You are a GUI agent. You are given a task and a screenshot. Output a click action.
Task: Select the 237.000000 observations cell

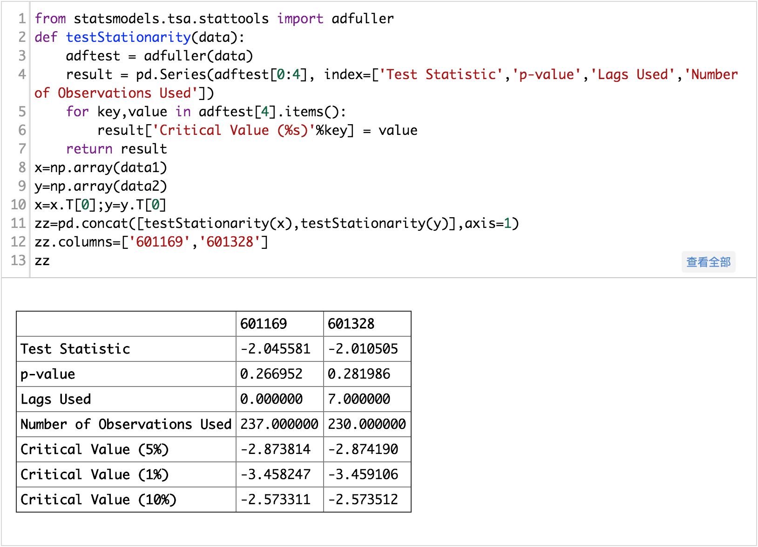click(279, 424)
